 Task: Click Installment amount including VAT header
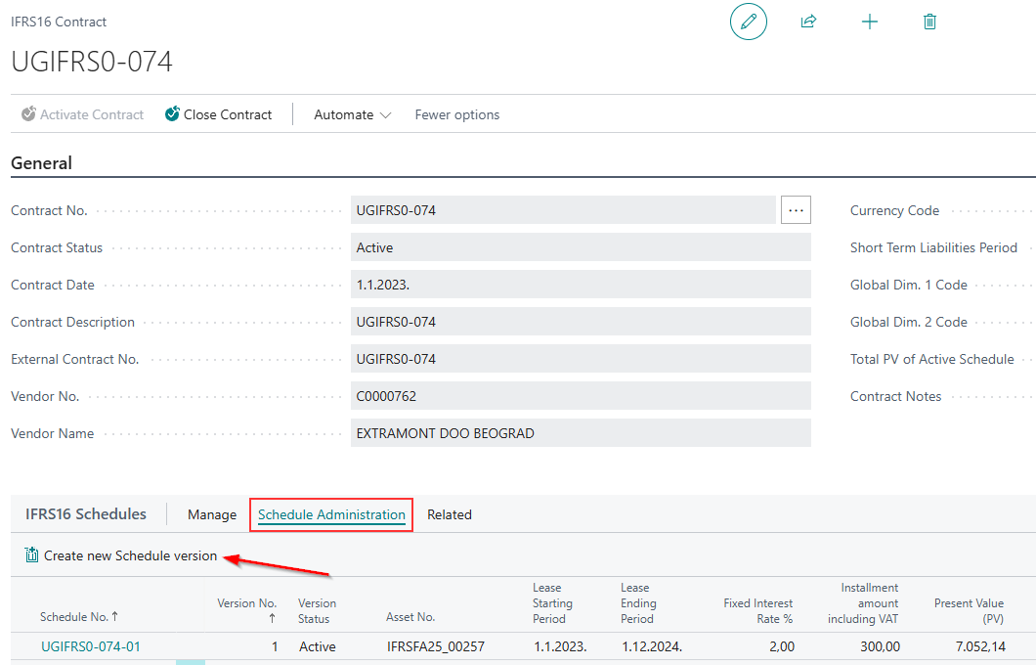click(863, 602)
